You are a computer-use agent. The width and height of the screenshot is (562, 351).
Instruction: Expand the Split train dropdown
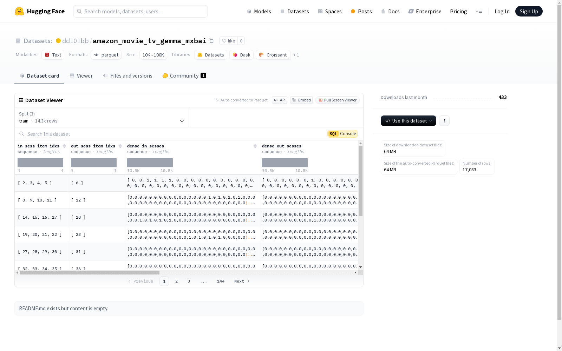click(102, 117)
